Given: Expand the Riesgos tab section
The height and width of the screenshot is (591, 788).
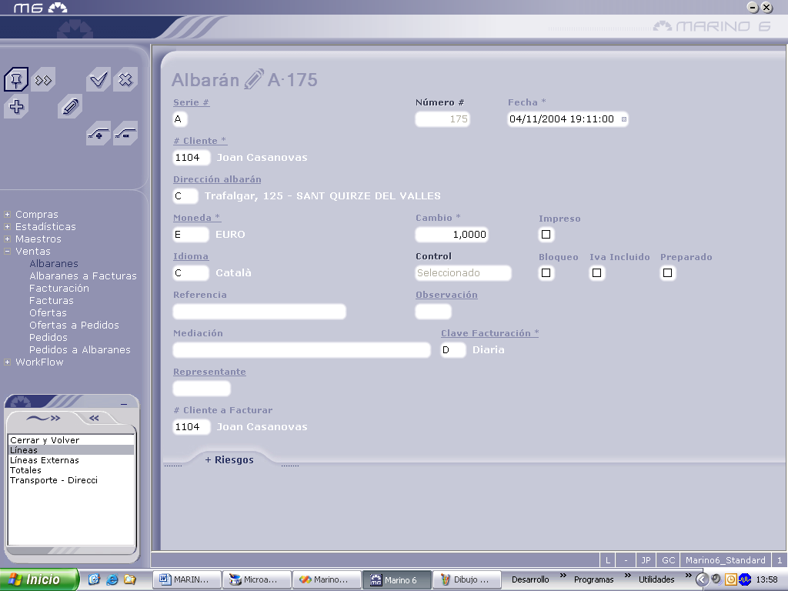Looking at the screenshot, I should pos(229,460).
